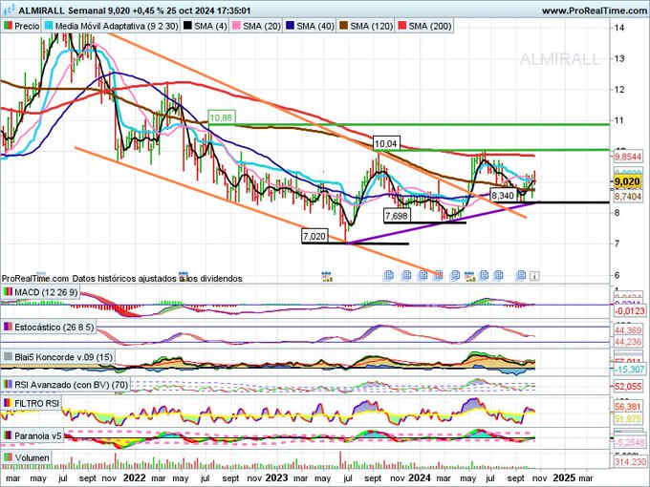Open the dividend calendar icon near May 2022
Screen dimensions: 650x487
[183, 275]
